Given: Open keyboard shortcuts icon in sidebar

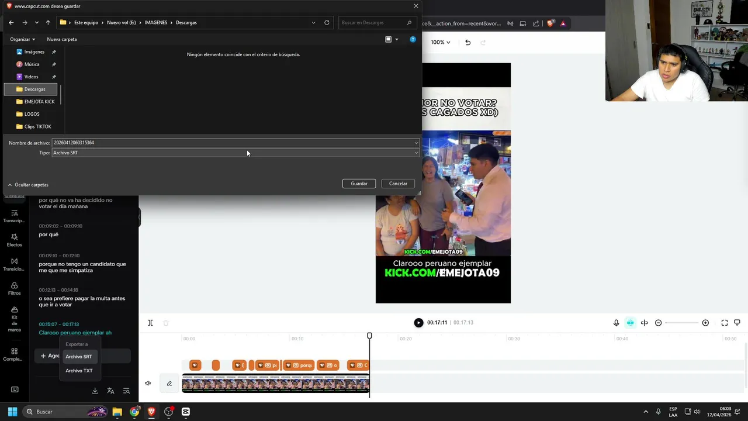Looking at the screenshot, I should point(15,390).
